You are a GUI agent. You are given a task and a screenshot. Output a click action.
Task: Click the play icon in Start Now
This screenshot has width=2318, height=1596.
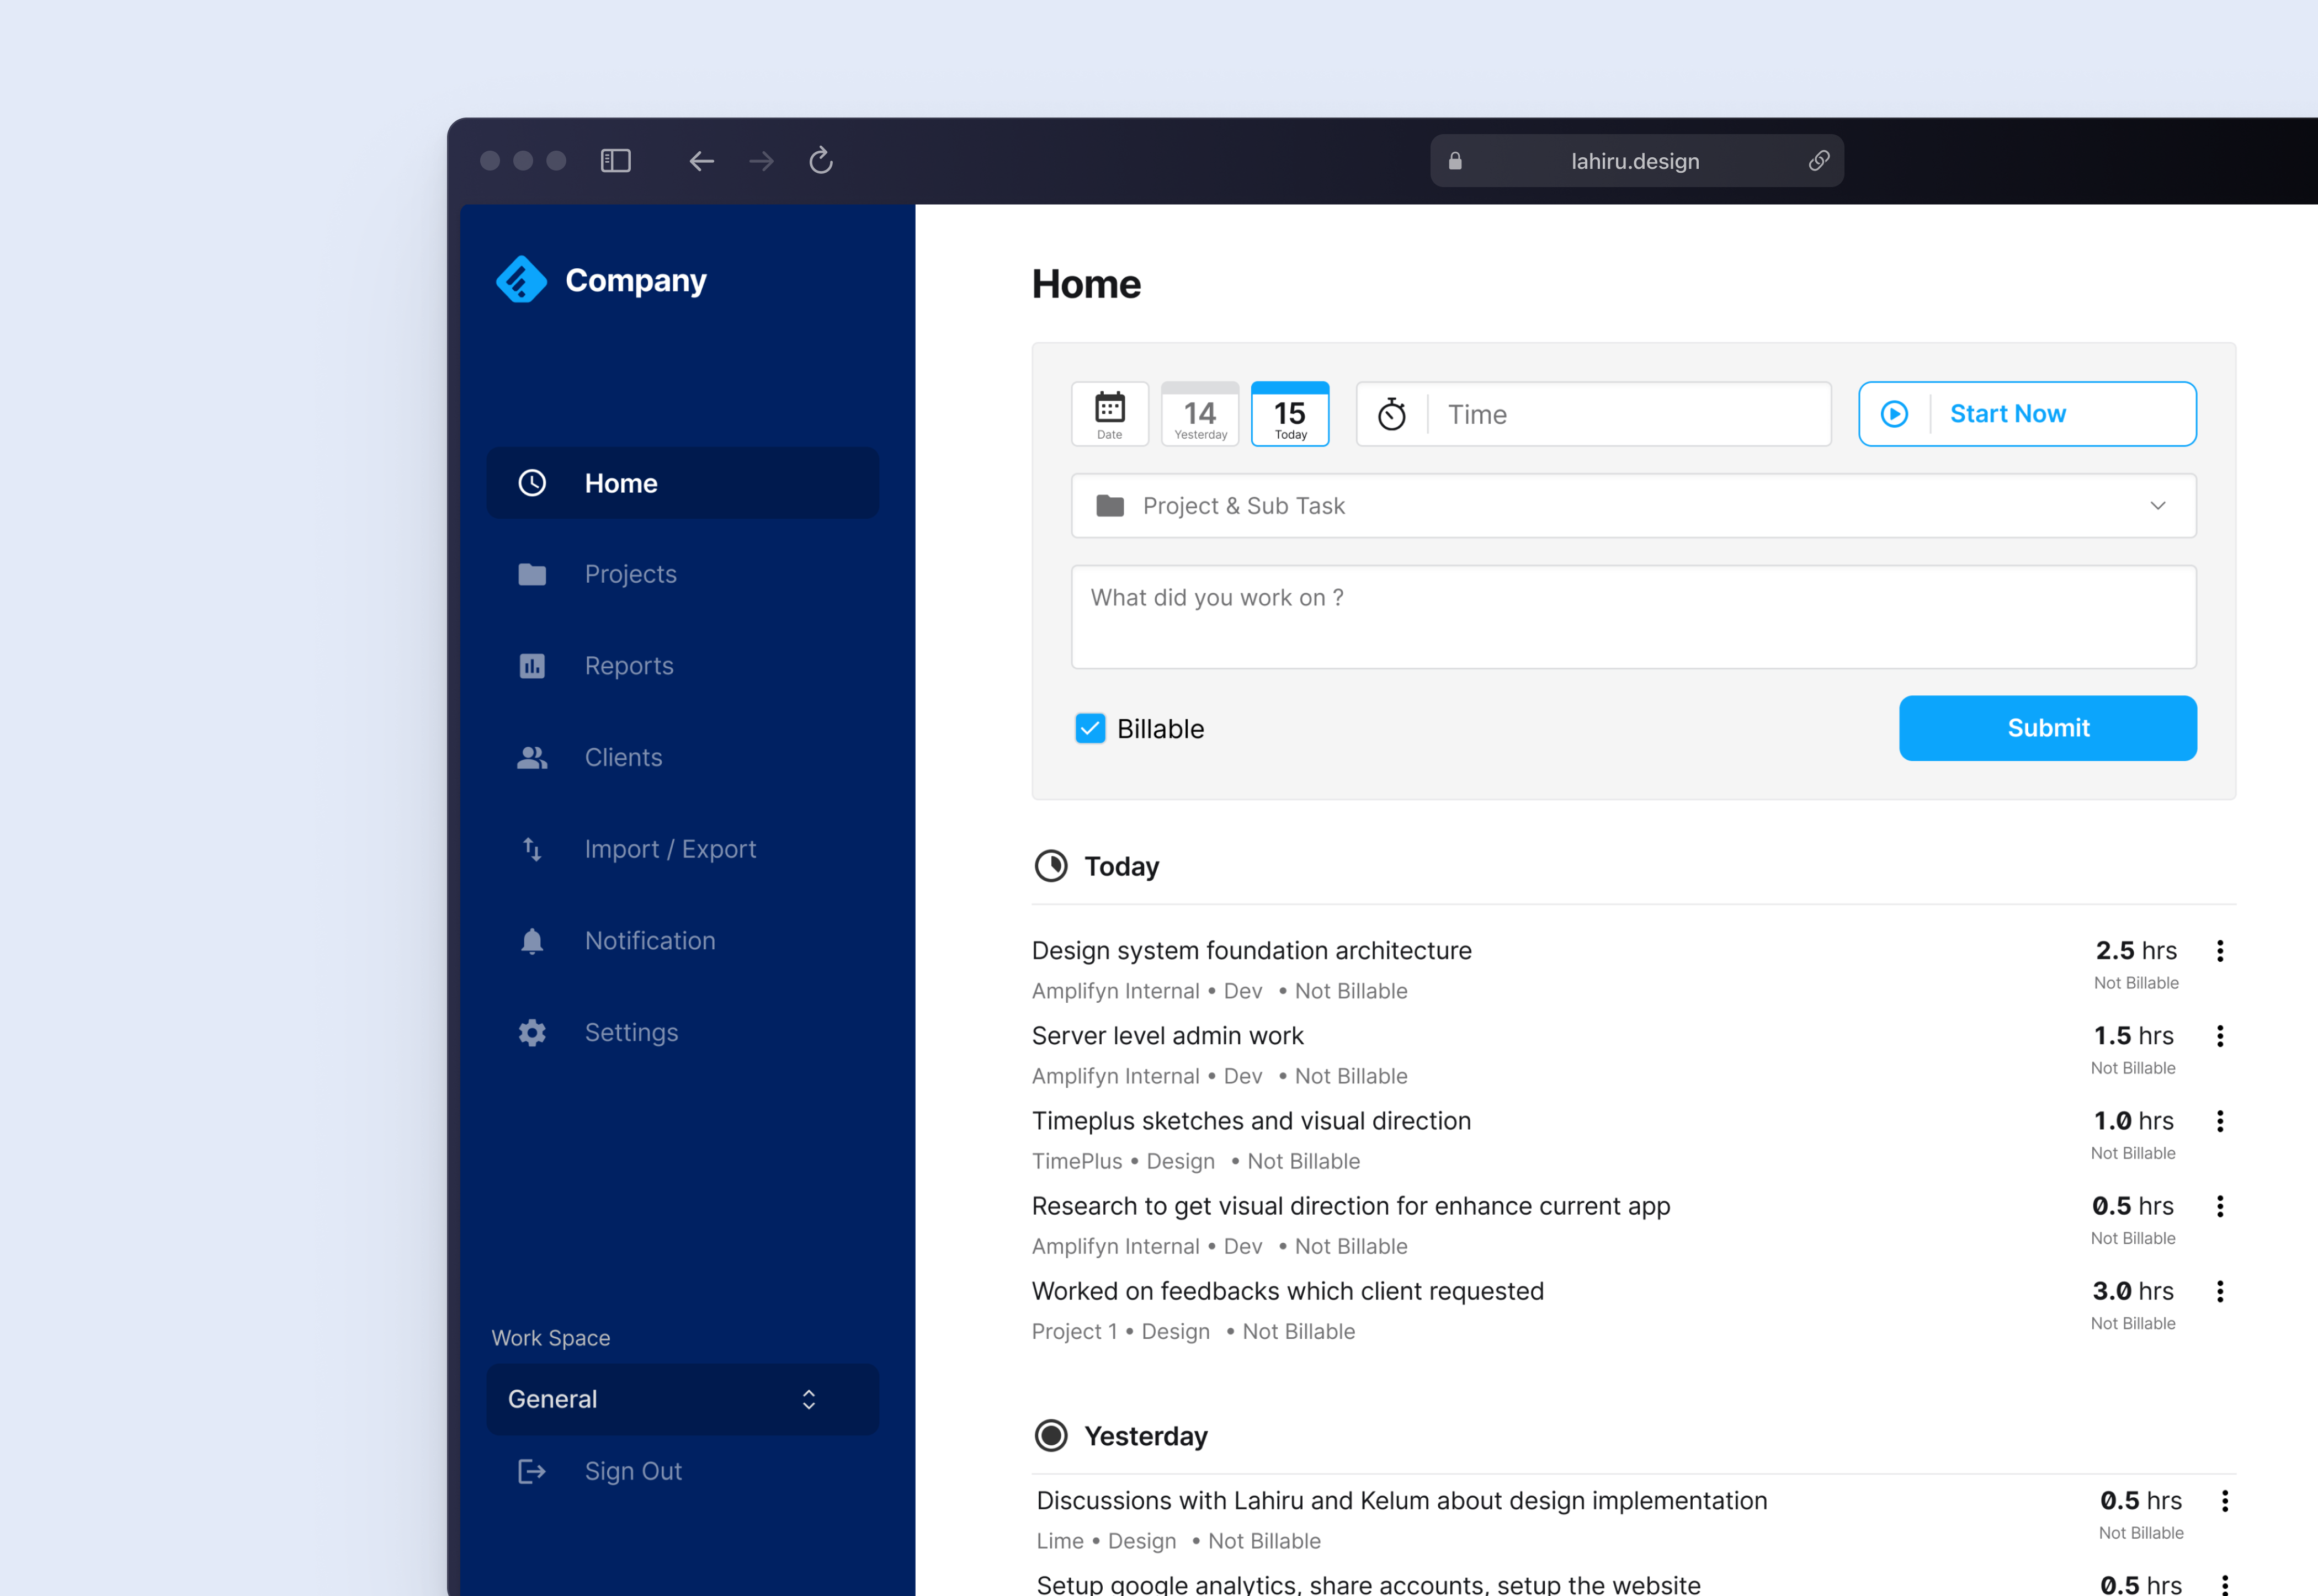[x=1894, y=414]
